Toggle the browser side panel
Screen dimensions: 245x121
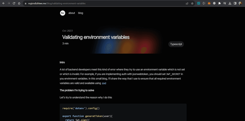point(235,4)
